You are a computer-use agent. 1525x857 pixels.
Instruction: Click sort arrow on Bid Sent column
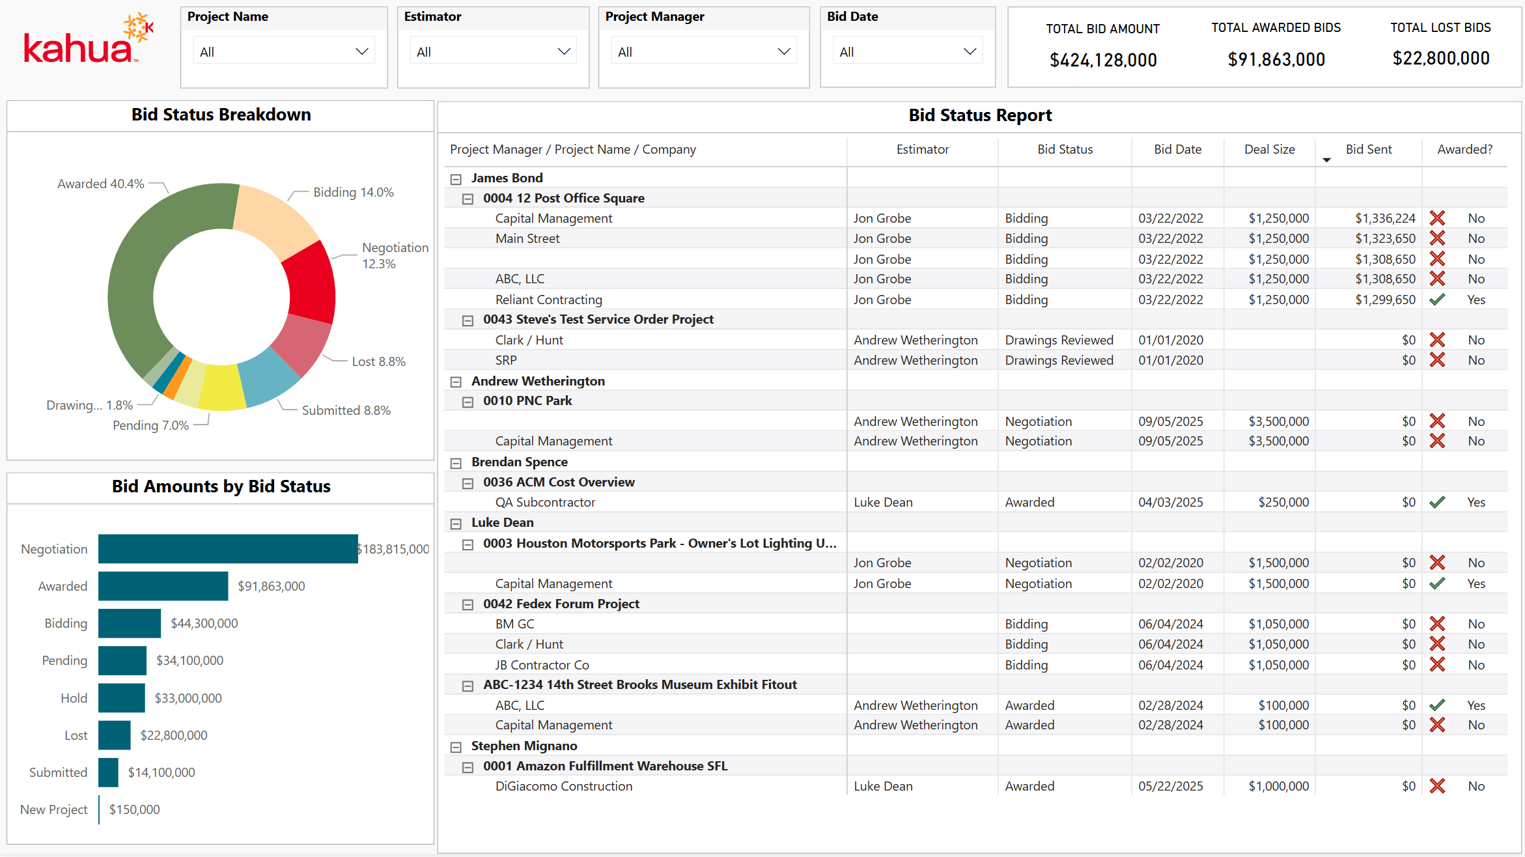click(x=1326, y=160)
